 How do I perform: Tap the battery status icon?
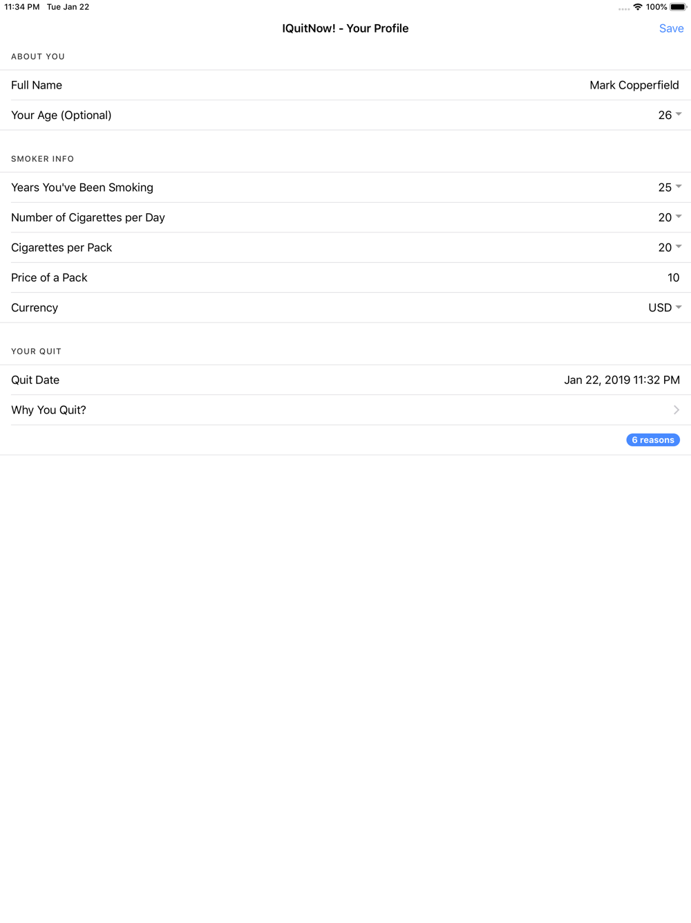pos(678,7)
